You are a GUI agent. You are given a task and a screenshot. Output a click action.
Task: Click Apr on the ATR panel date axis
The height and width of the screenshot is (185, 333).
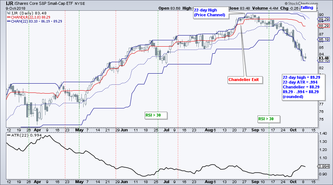click(x=38, y=182)
